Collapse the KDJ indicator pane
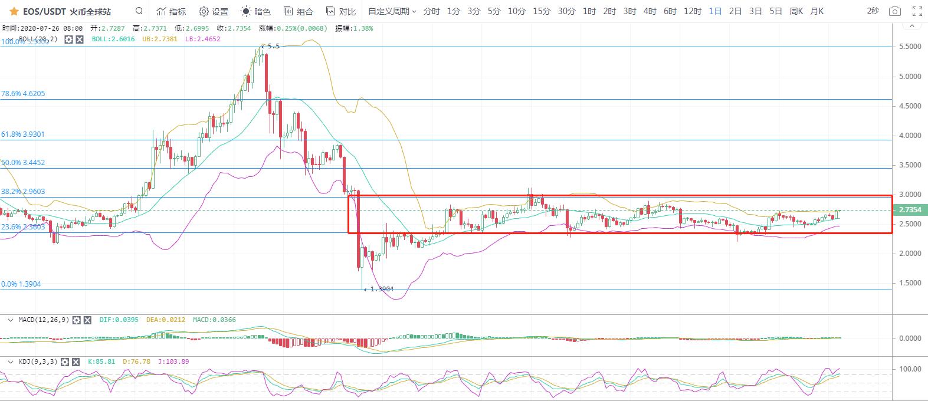928x401 pixels. click(10, 361)
